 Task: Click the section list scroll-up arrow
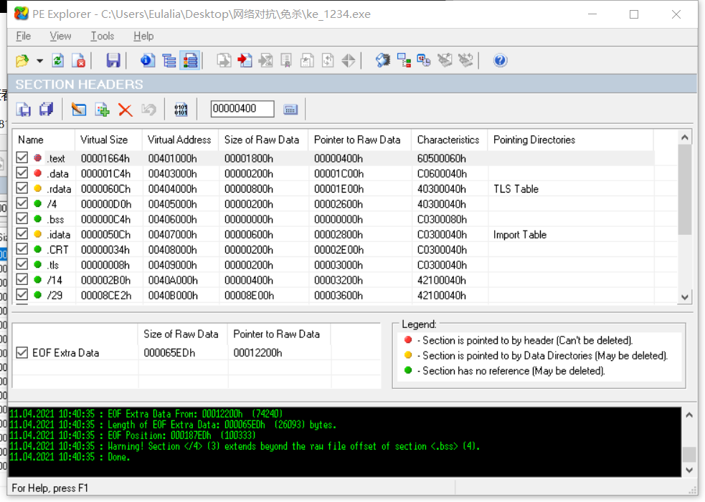coord(685,137)
